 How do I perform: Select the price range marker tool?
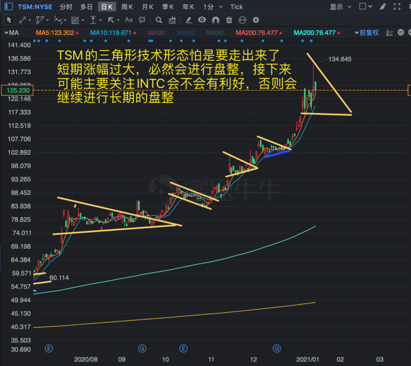click(x=93, y=20)
